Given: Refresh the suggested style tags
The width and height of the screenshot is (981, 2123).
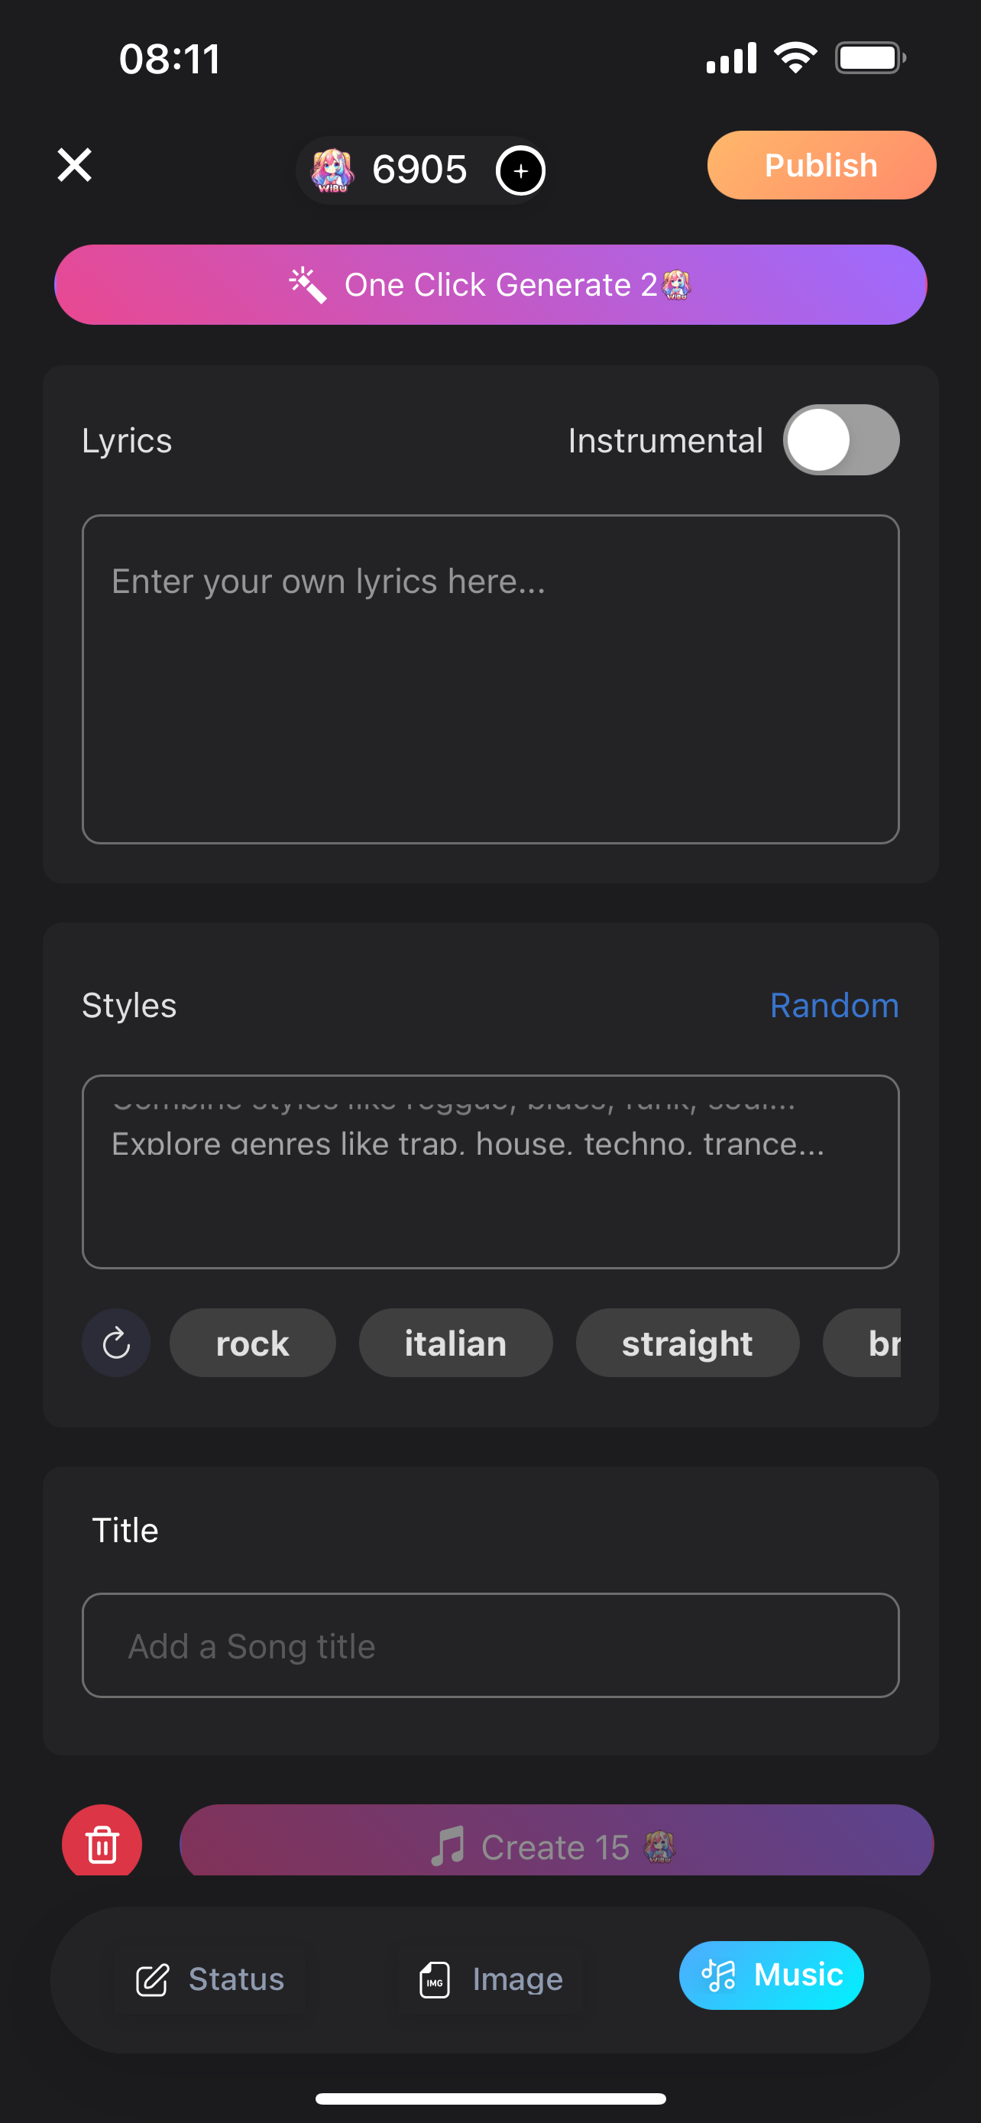Looking at the screenshot, I should tap(116, 1343).
